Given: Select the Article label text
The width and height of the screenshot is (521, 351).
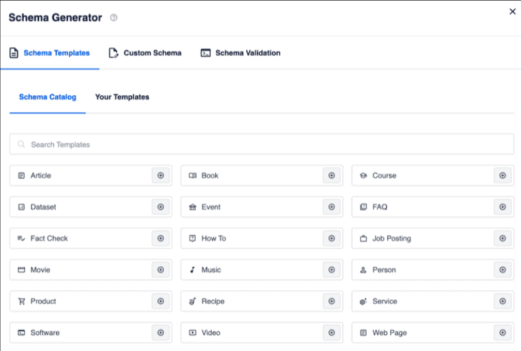Looking at the screenshot, I should [41, 176].
